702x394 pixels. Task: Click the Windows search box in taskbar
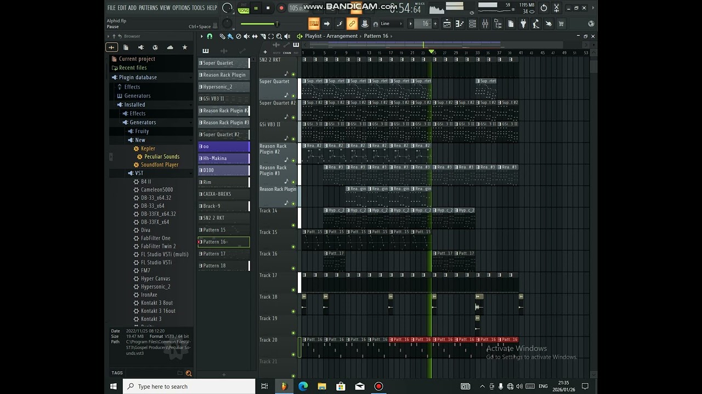(189, 386)
